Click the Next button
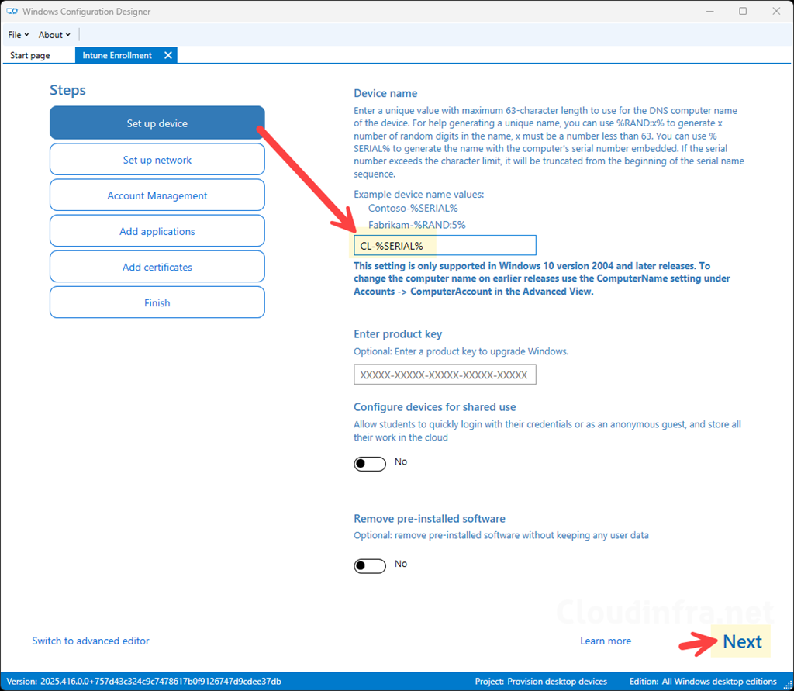 click(x=742, y=641)
